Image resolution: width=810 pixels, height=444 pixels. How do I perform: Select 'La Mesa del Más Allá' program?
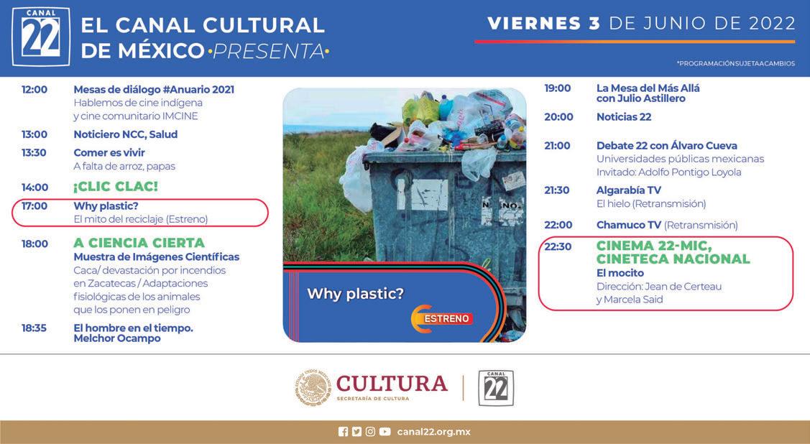[x=648, y=88]
